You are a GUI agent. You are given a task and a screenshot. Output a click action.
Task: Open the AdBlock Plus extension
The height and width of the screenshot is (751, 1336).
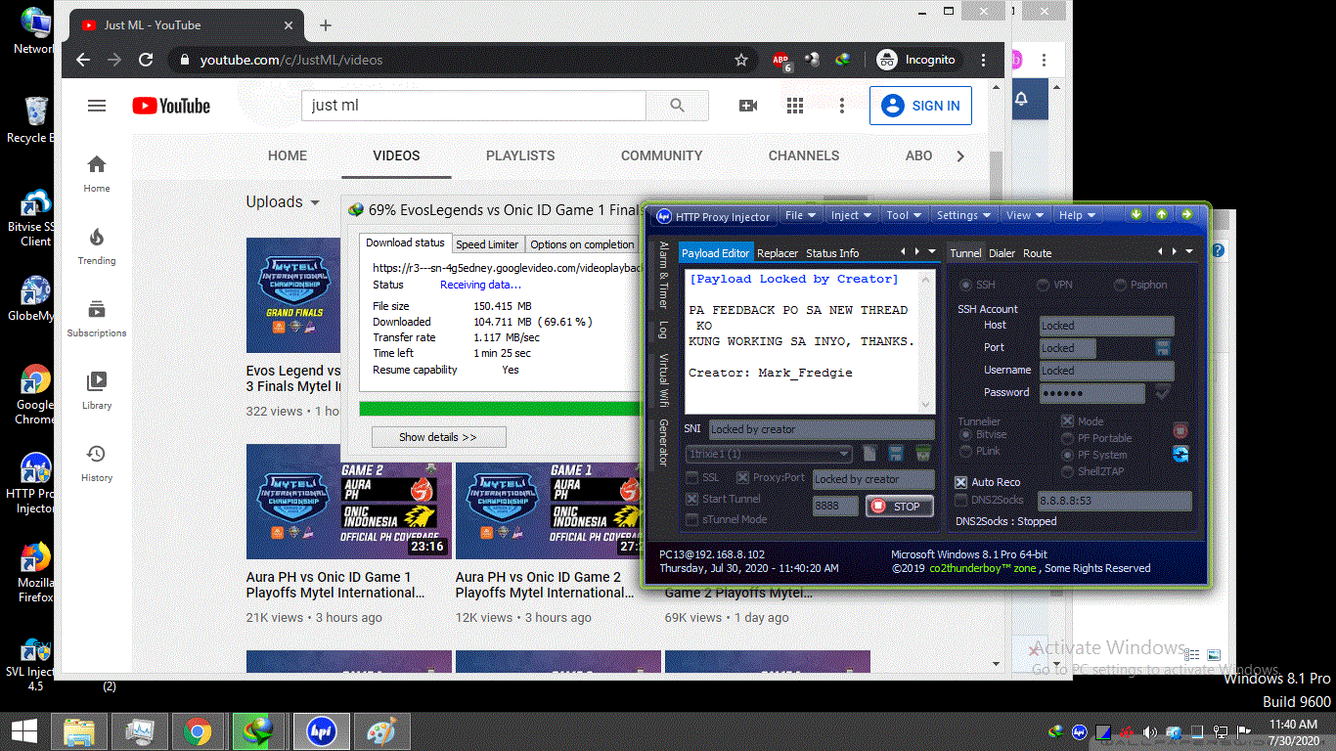[x=780, y=60]
